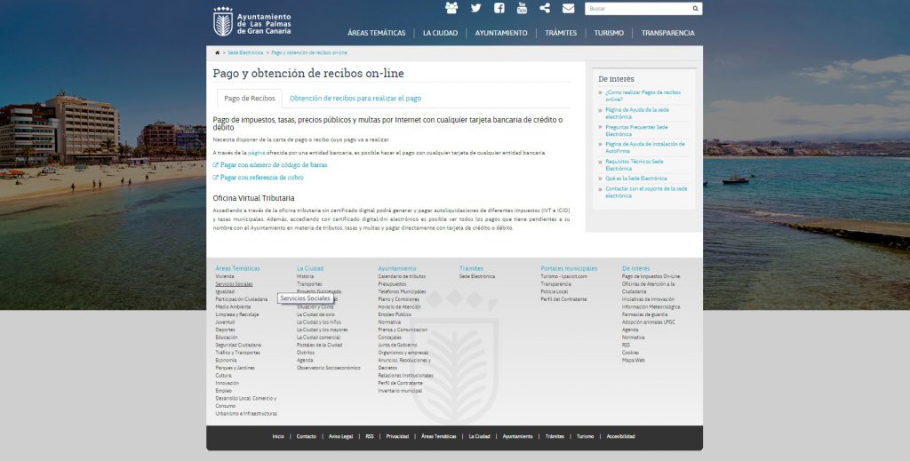Open the ÁREAS TEMÁTICAS main menu
Image resolution: width=910 pixels, height=461 pixels.
(376, 33)
